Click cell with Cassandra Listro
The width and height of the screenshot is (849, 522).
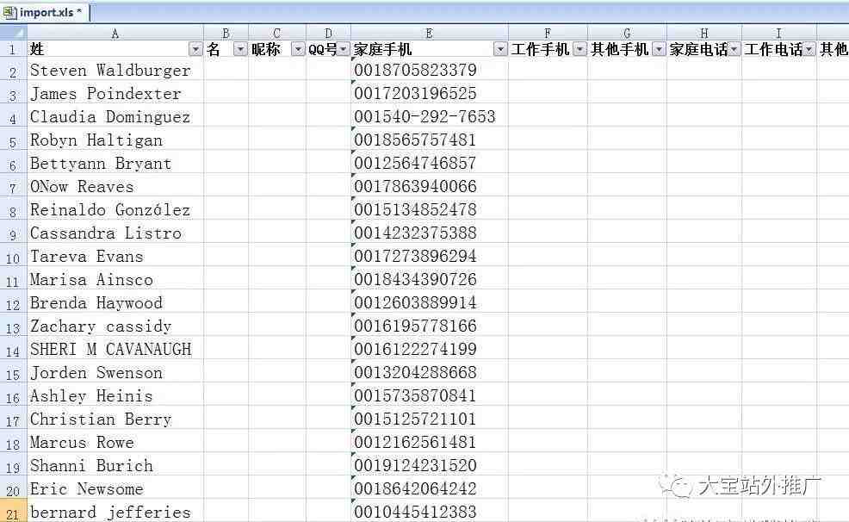pos(115,233)
